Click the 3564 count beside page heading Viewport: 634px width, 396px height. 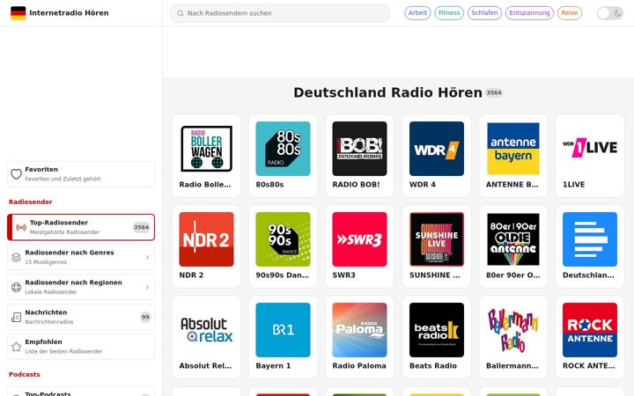(x=494, y=93)
